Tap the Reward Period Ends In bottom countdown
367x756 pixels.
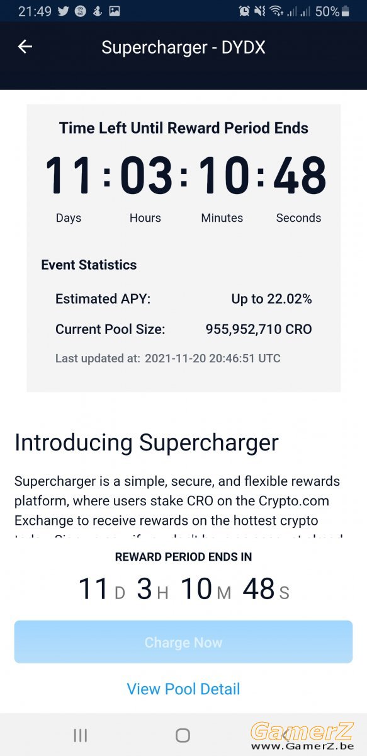(x=183, y=589)
